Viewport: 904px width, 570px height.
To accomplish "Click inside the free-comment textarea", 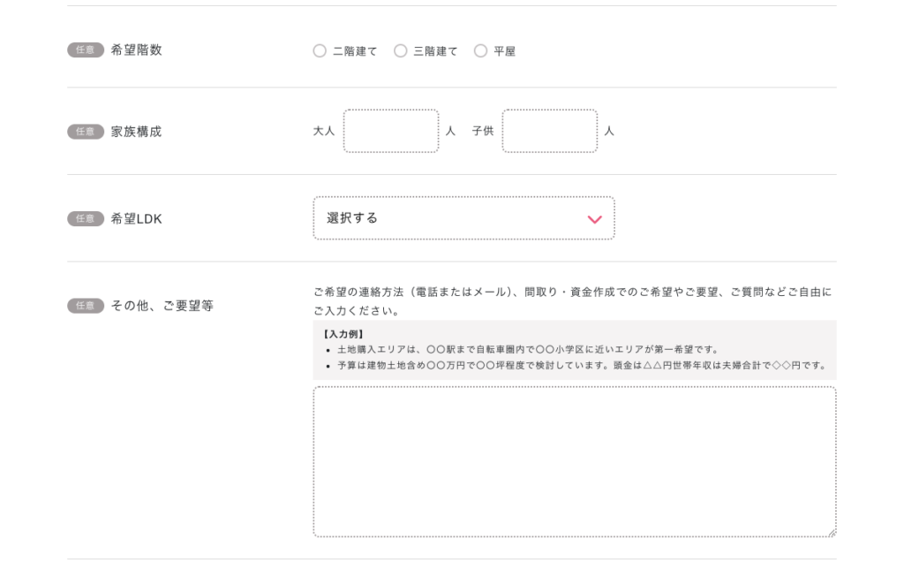I will [574, 460].
